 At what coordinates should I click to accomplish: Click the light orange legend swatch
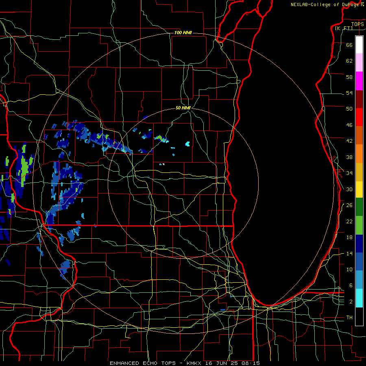click(x=359, y=154)
